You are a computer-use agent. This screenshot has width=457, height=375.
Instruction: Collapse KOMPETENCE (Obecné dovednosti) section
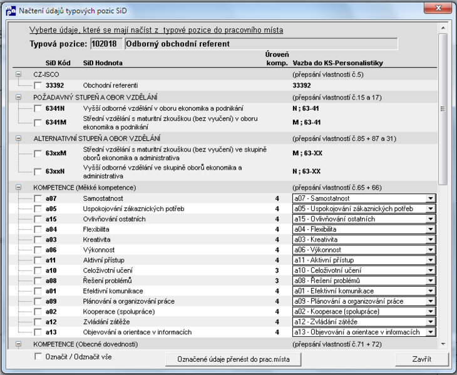point(18,344)
